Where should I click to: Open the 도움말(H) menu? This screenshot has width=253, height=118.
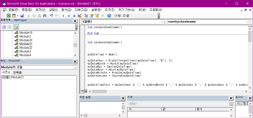tap(156, 10)
